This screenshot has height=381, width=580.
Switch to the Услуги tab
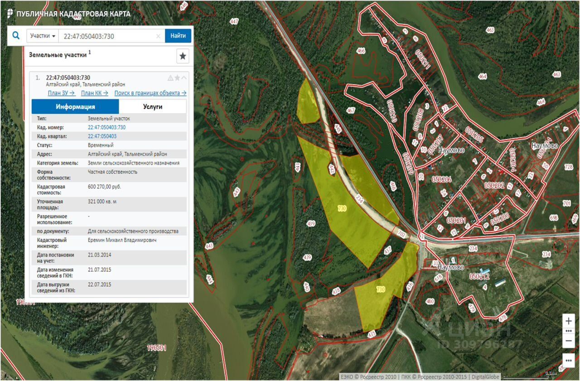pos(153,107)
